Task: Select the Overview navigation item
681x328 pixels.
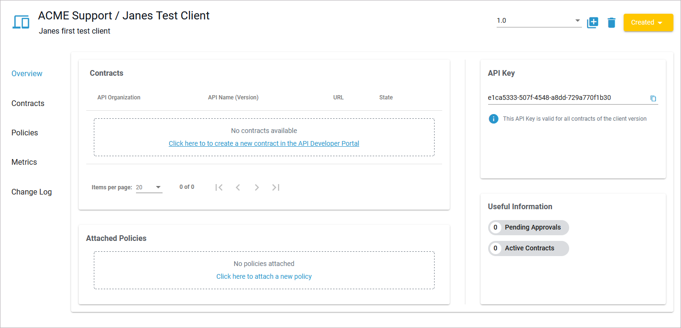Action: pyautogui.click(x=27, y=73)
